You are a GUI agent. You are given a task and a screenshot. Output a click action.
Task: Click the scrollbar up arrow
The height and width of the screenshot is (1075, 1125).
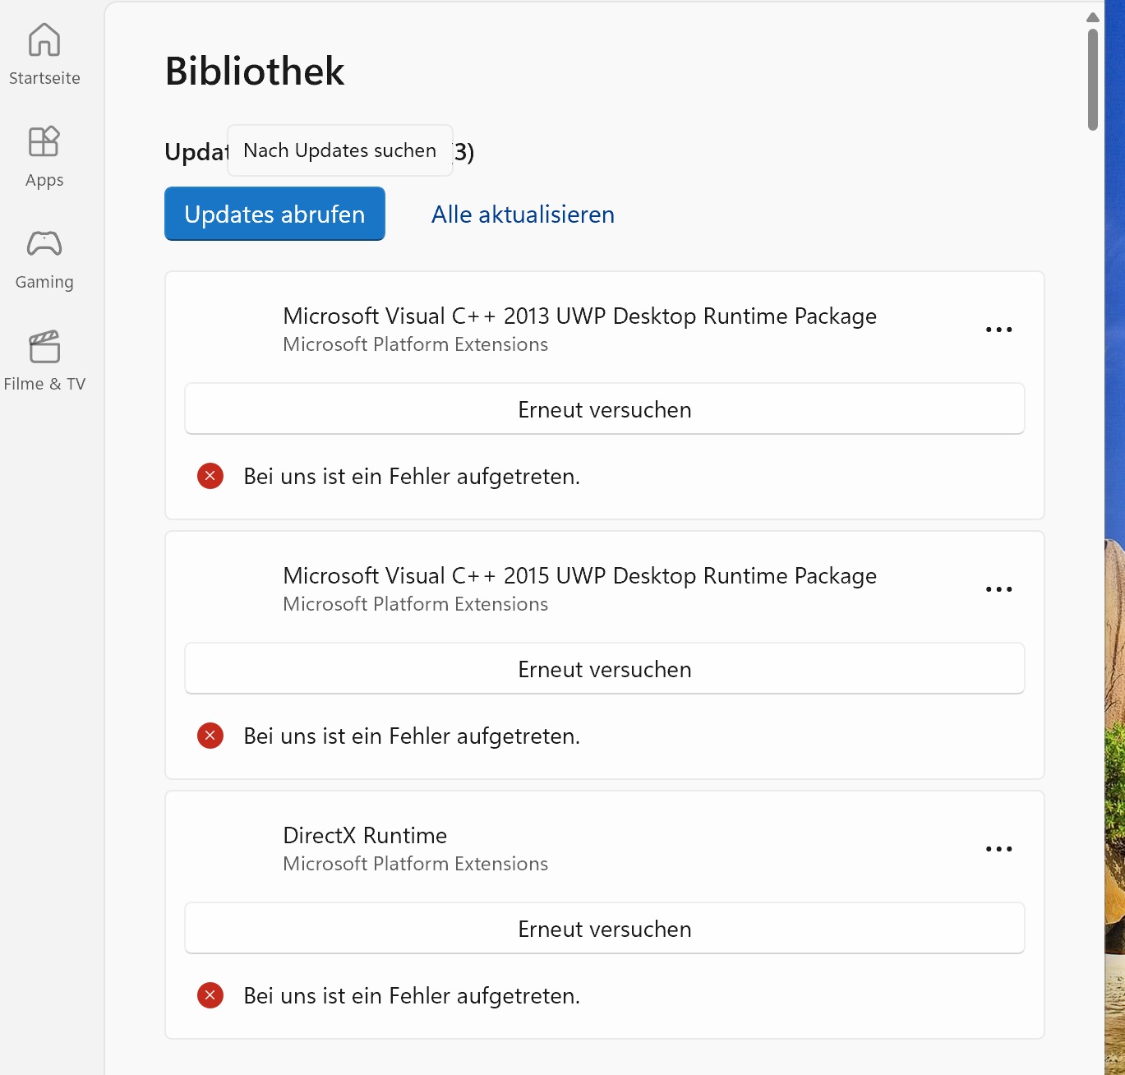click(1092, 17)
